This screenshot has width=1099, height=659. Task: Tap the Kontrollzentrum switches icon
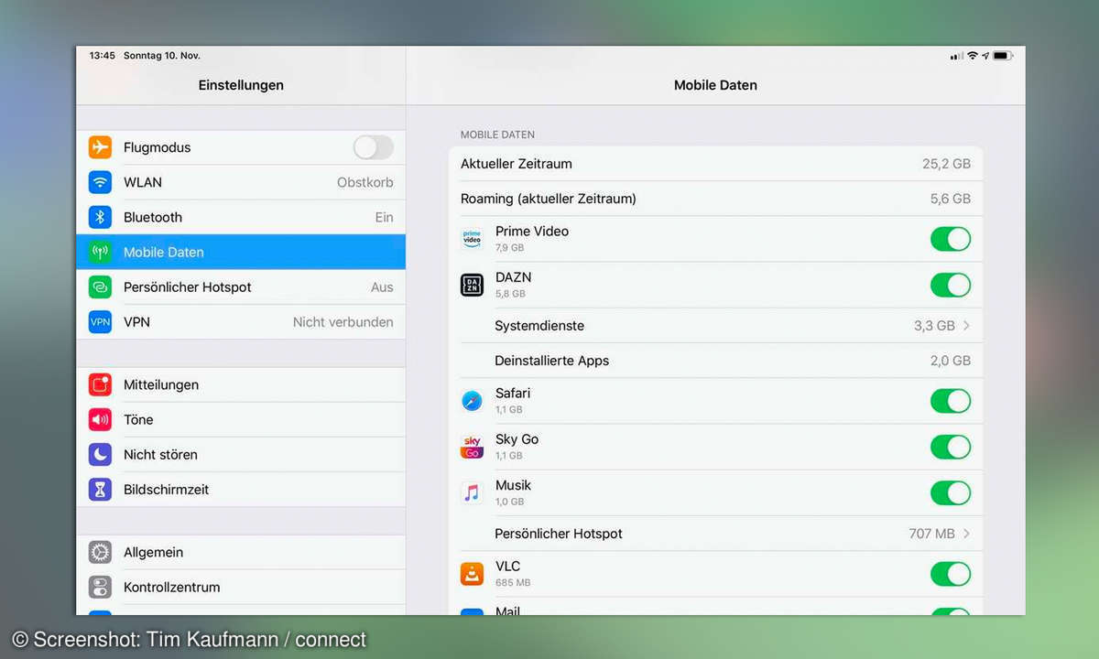100,587
